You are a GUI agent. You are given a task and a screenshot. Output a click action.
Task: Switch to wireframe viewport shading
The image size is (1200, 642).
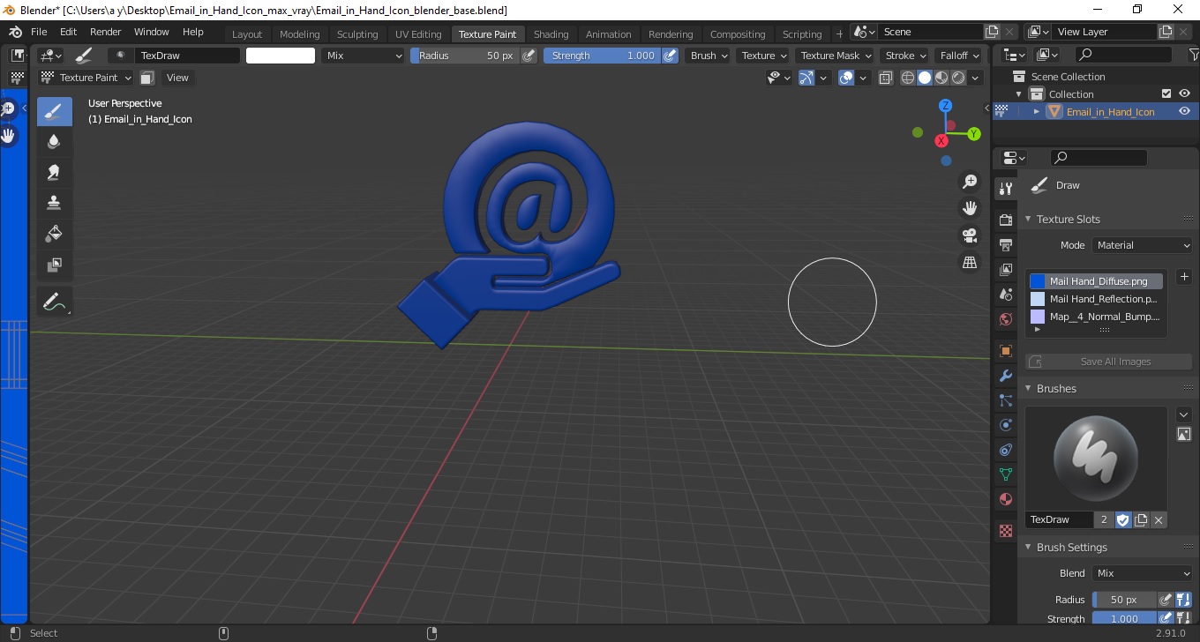[x=908, y=78]
